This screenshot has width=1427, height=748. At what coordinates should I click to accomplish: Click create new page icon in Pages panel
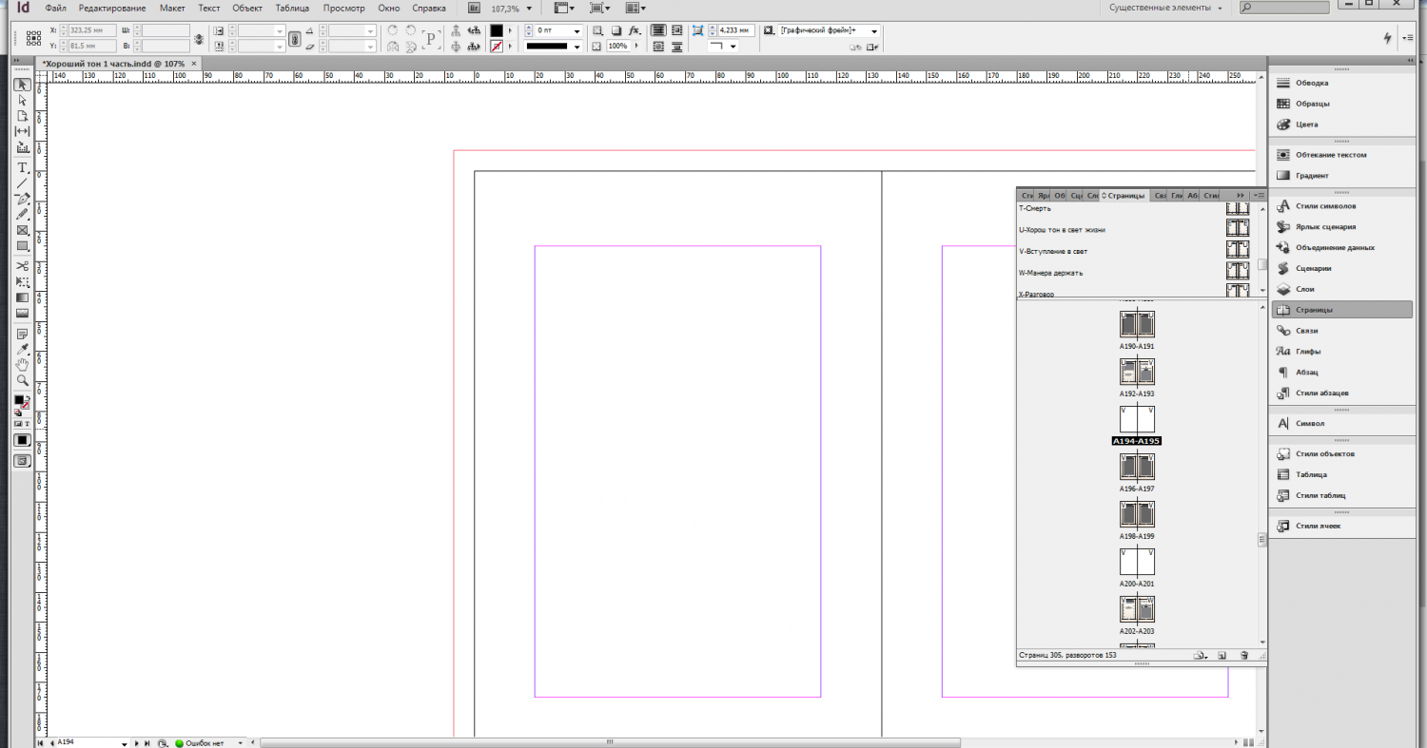pyautogui.click(x=1222, y=655)
